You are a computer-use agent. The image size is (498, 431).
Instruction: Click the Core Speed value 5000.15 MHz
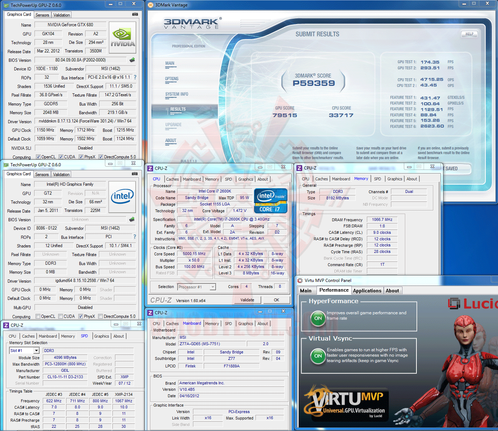194,254
